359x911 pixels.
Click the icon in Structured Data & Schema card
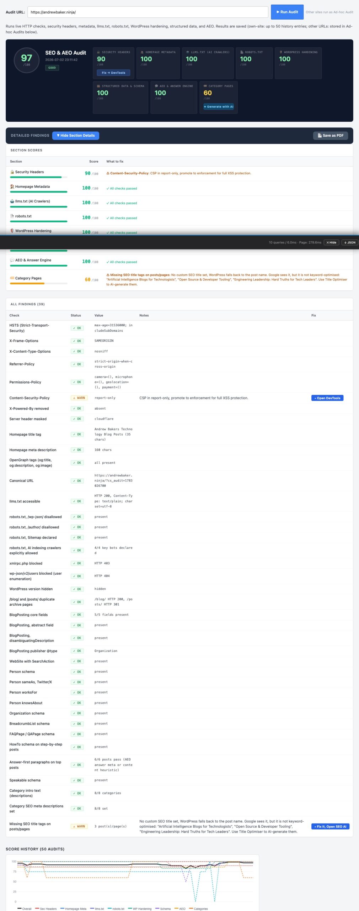[99, 86]
